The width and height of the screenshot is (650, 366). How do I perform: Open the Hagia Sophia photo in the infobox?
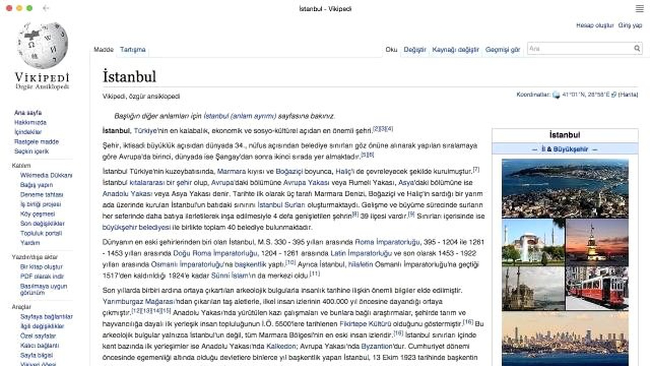point(533,241)
